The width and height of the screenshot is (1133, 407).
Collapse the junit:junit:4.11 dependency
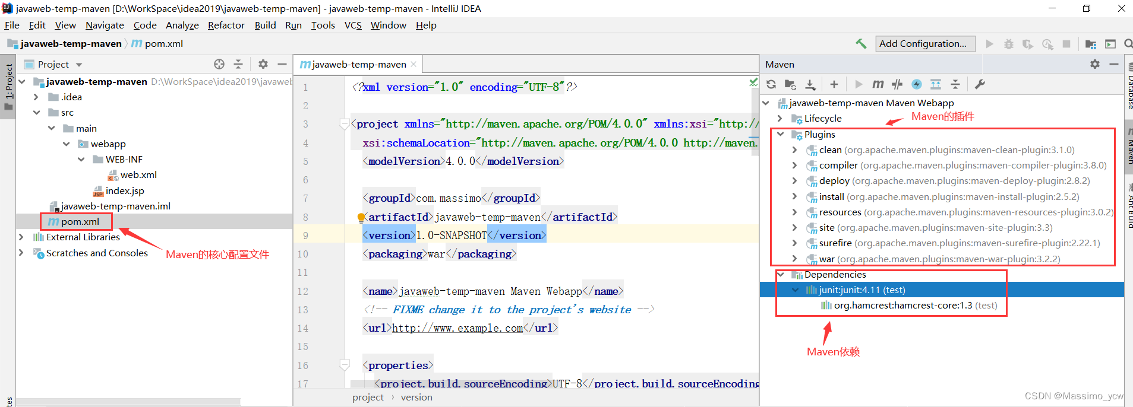tap(796, 290)
